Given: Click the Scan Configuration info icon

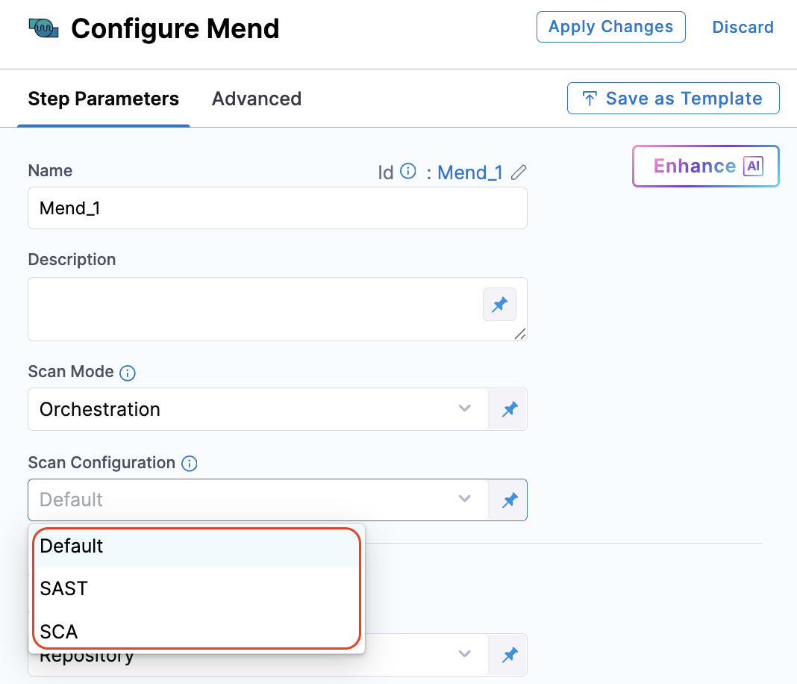Looking at the screenshot, I should [x=190, y=464].
